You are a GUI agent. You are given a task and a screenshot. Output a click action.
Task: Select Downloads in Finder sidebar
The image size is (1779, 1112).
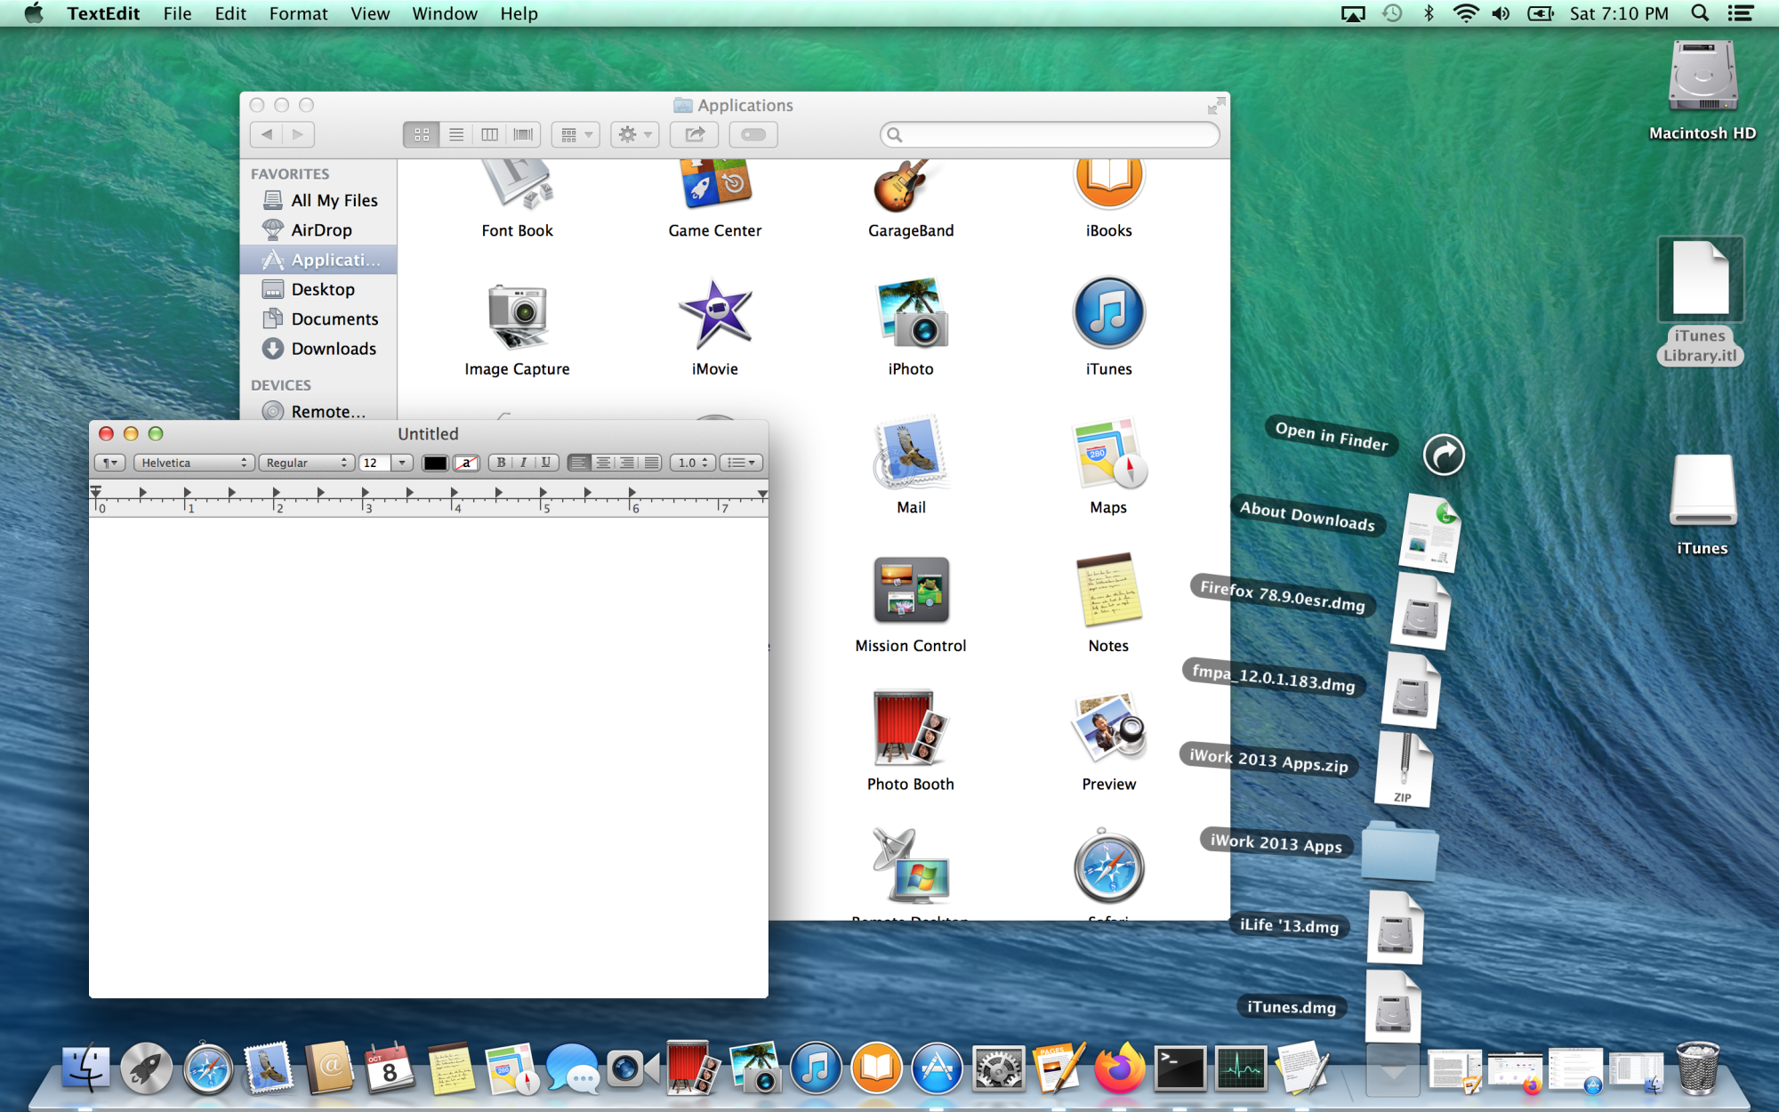(333, 349)
